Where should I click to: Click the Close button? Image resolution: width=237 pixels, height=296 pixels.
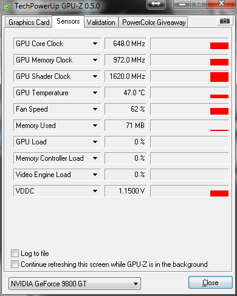pyautogui.click(x=210, y=282)
